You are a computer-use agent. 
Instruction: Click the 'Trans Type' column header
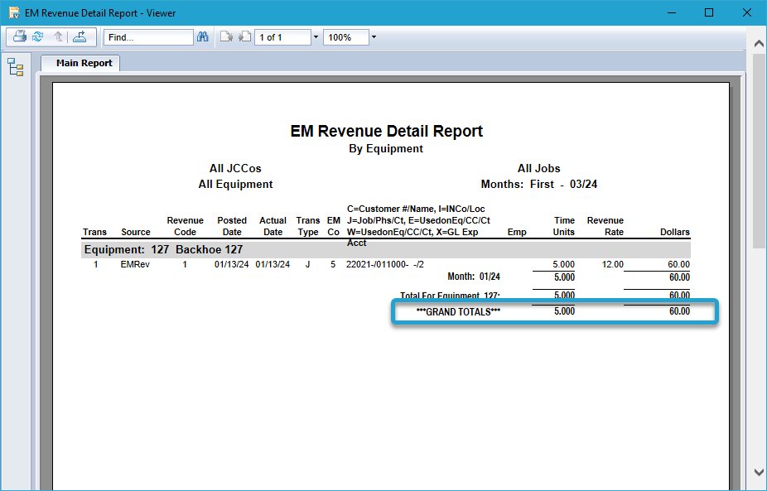(307, 226)
